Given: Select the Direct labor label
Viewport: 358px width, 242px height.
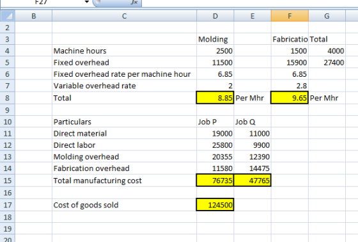Looking at the screenshot, I should (x=124, y=145).
